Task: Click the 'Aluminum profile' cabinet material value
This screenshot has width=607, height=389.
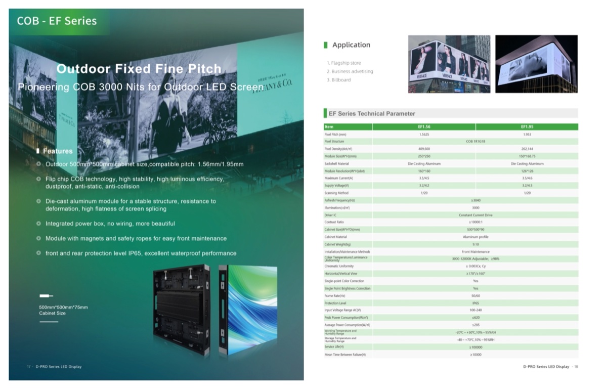Action: [x=475, y=237]
